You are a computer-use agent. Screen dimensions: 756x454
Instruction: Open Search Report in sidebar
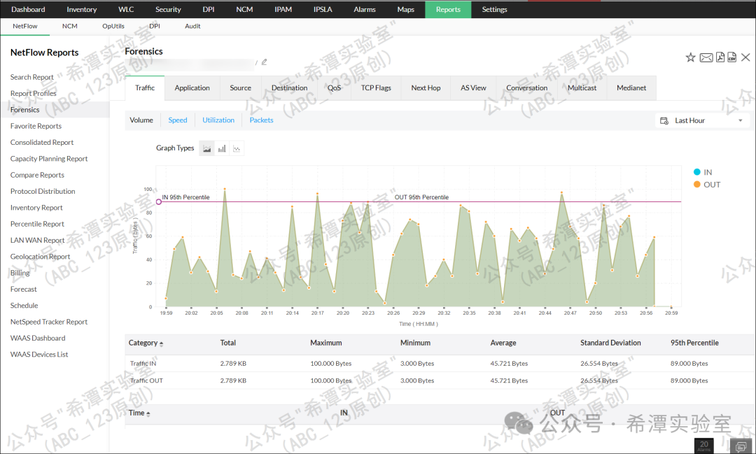[31, 77]
